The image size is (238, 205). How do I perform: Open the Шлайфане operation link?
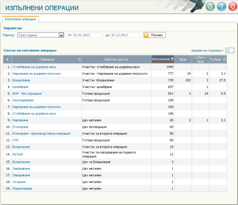coord(20,87)
